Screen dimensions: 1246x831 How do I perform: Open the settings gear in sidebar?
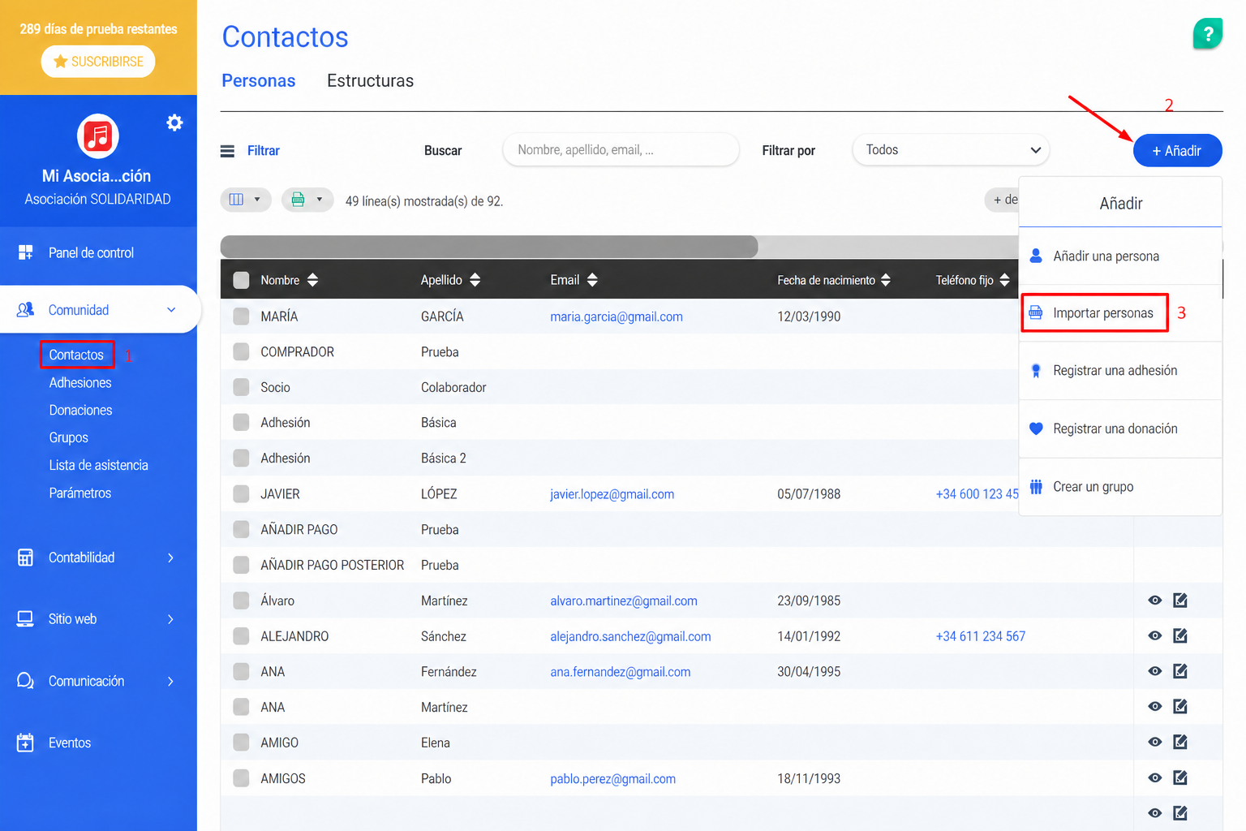tap(174, 123)
